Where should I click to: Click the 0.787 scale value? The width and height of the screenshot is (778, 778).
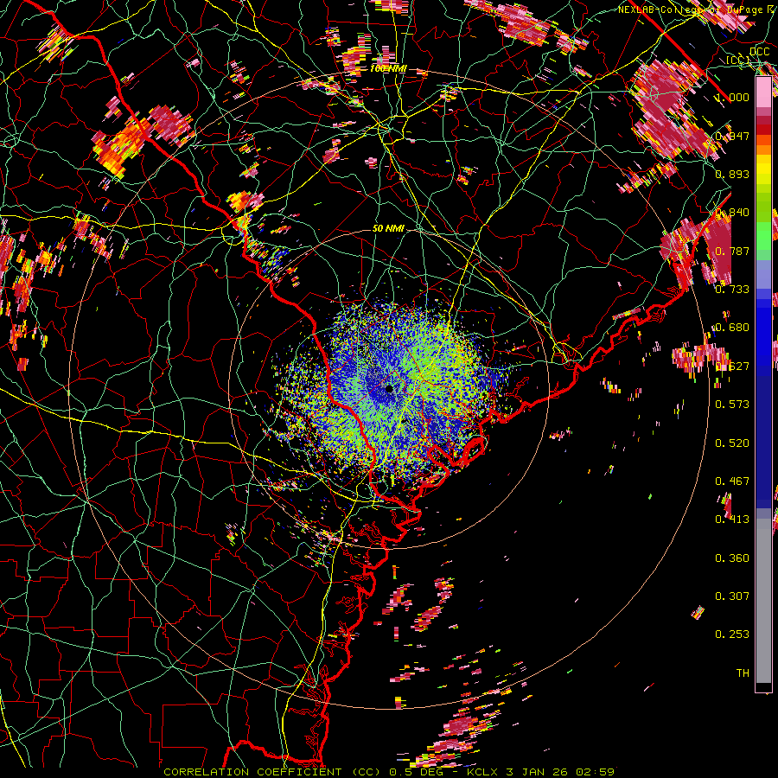(732, 251)
